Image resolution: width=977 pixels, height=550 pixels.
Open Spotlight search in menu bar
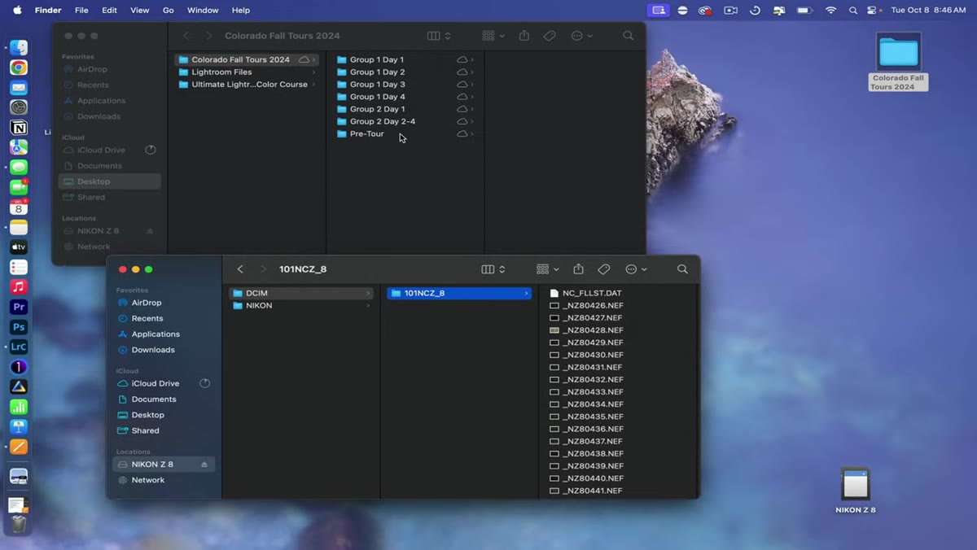[853, 11]
